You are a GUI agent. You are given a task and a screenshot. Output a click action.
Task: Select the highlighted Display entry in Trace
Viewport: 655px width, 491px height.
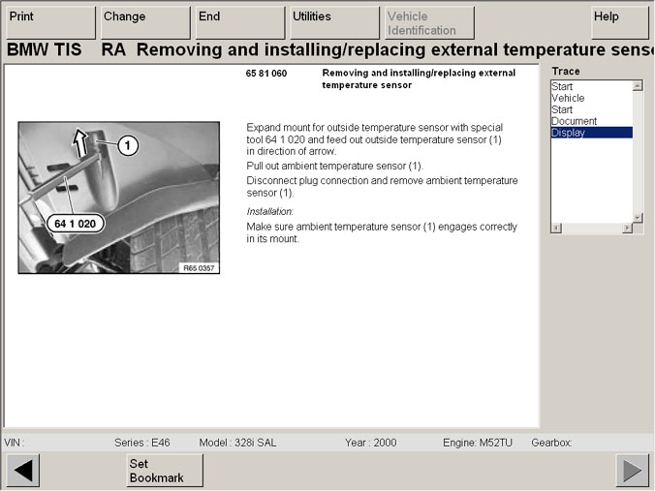point(591,133)
